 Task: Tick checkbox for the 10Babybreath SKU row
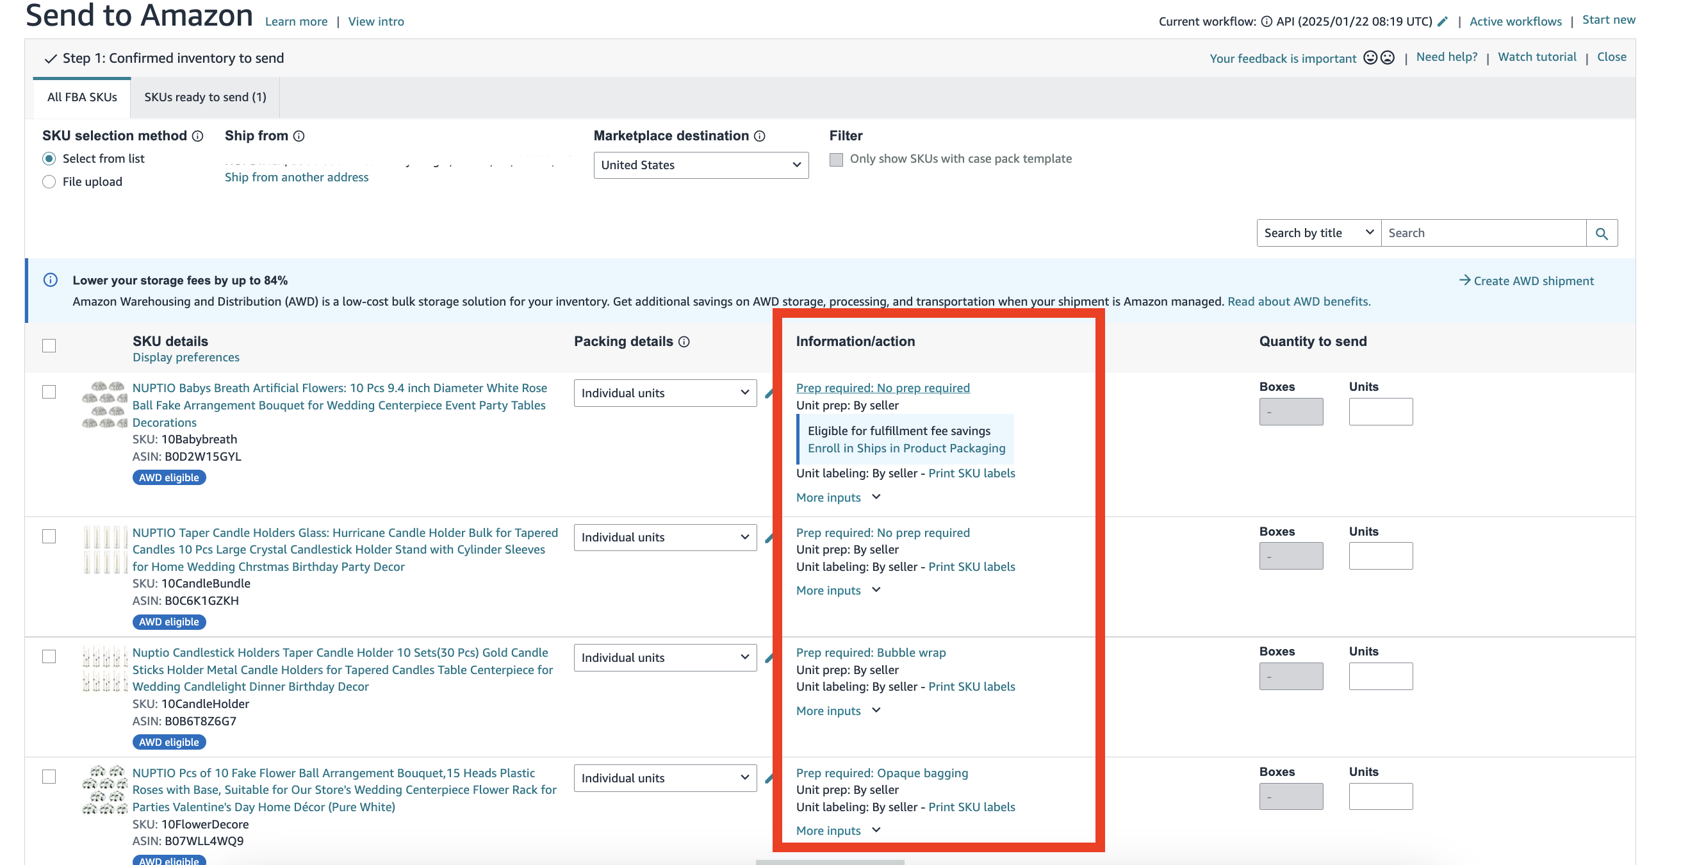(49, 391)
